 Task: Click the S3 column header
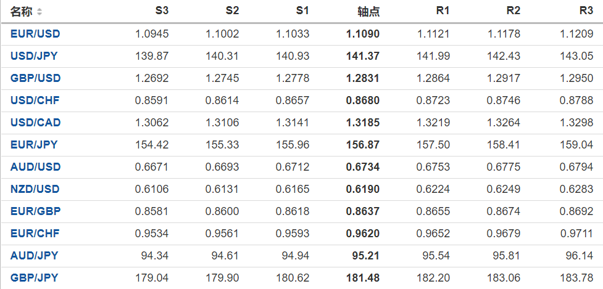click(161, 11)
